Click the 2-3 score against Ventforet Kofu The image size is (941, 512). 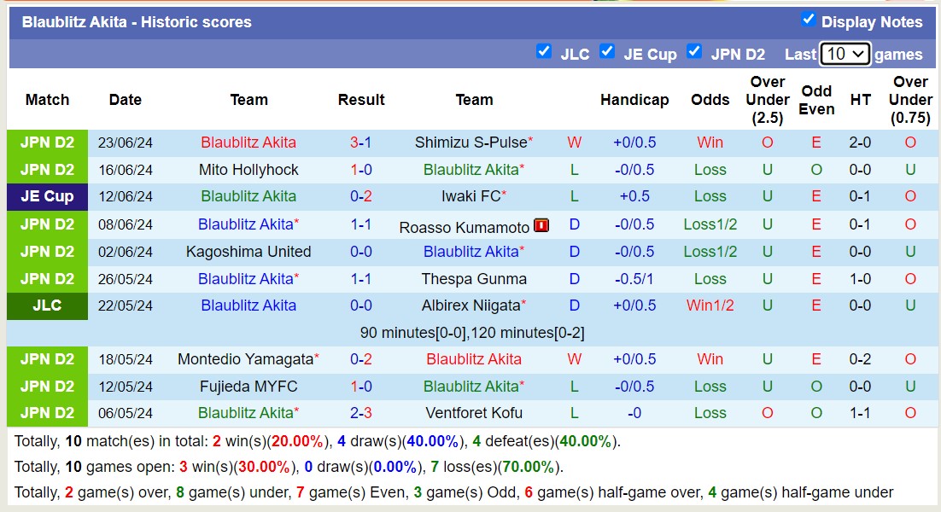[x=360, y=413]
